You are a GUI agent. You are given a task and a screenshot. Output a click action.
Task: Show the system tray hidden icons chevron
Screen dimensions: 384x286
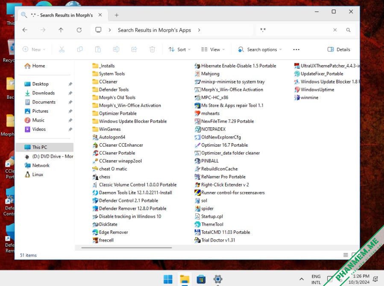(x=302, y=279)
